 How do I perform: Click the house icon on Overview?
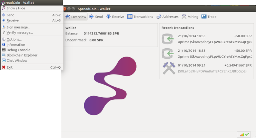[68, 17]
